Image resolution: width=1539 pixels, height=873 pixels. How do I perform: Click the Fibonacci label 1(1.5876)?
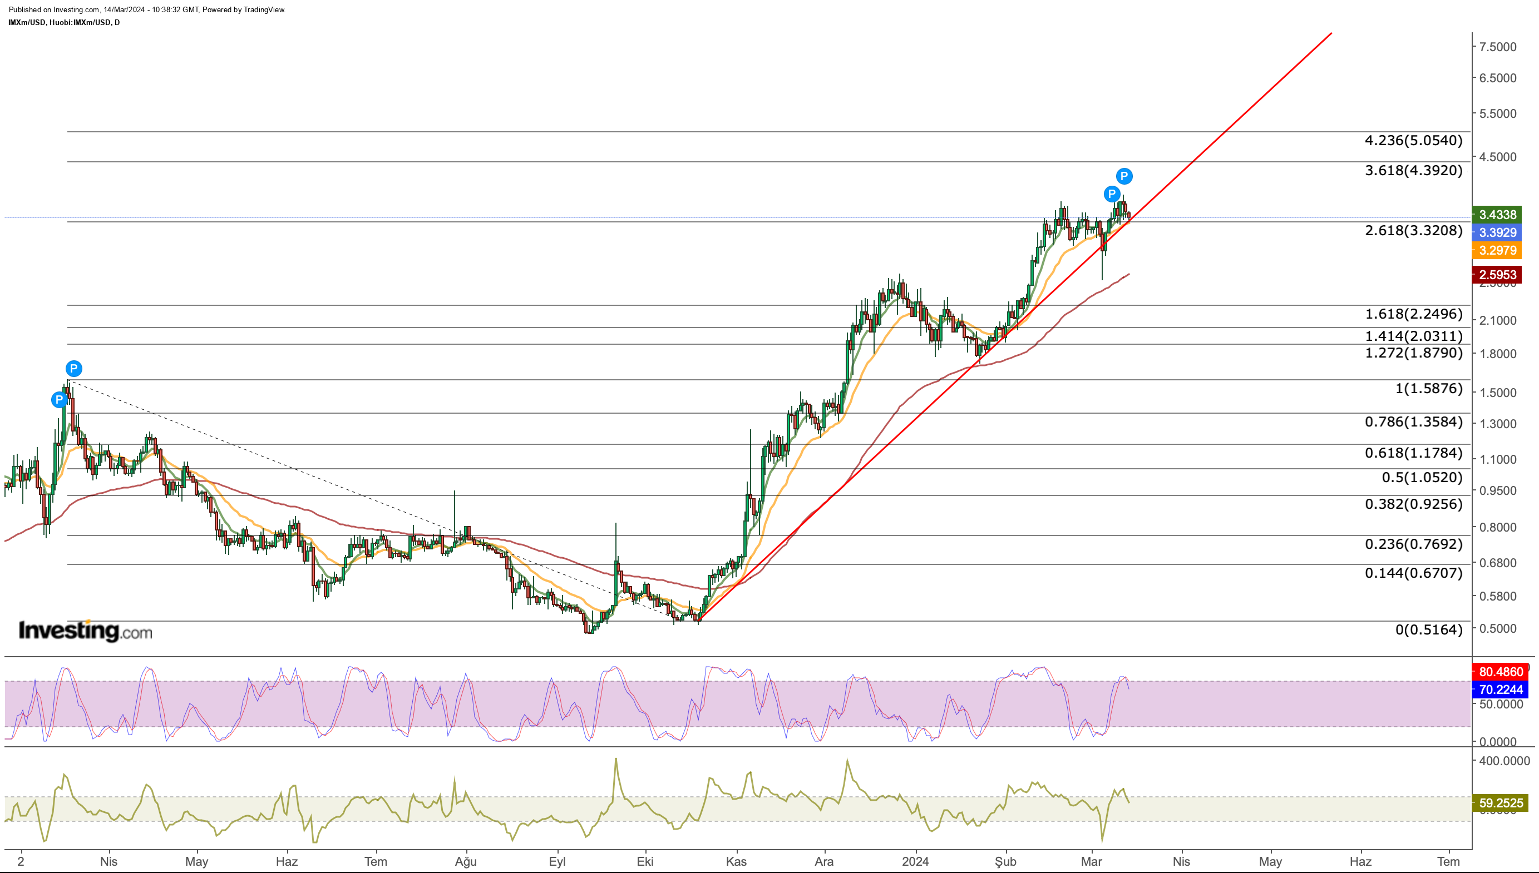[1429, 389]
